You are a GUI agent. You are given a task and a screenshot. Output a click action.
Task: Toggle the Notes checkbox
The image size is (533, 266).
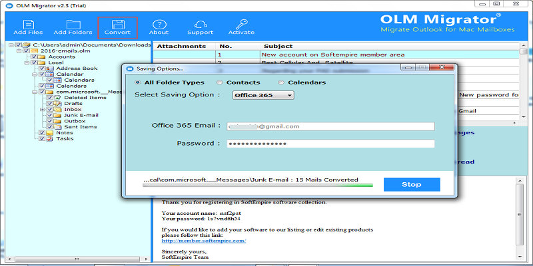point(42,132)
